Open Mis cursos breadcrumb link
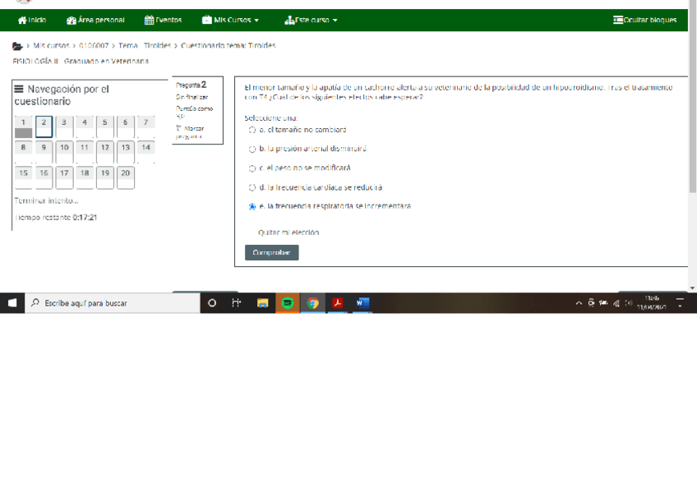Viewport: 697px width, 492px height. click(51, 45)
